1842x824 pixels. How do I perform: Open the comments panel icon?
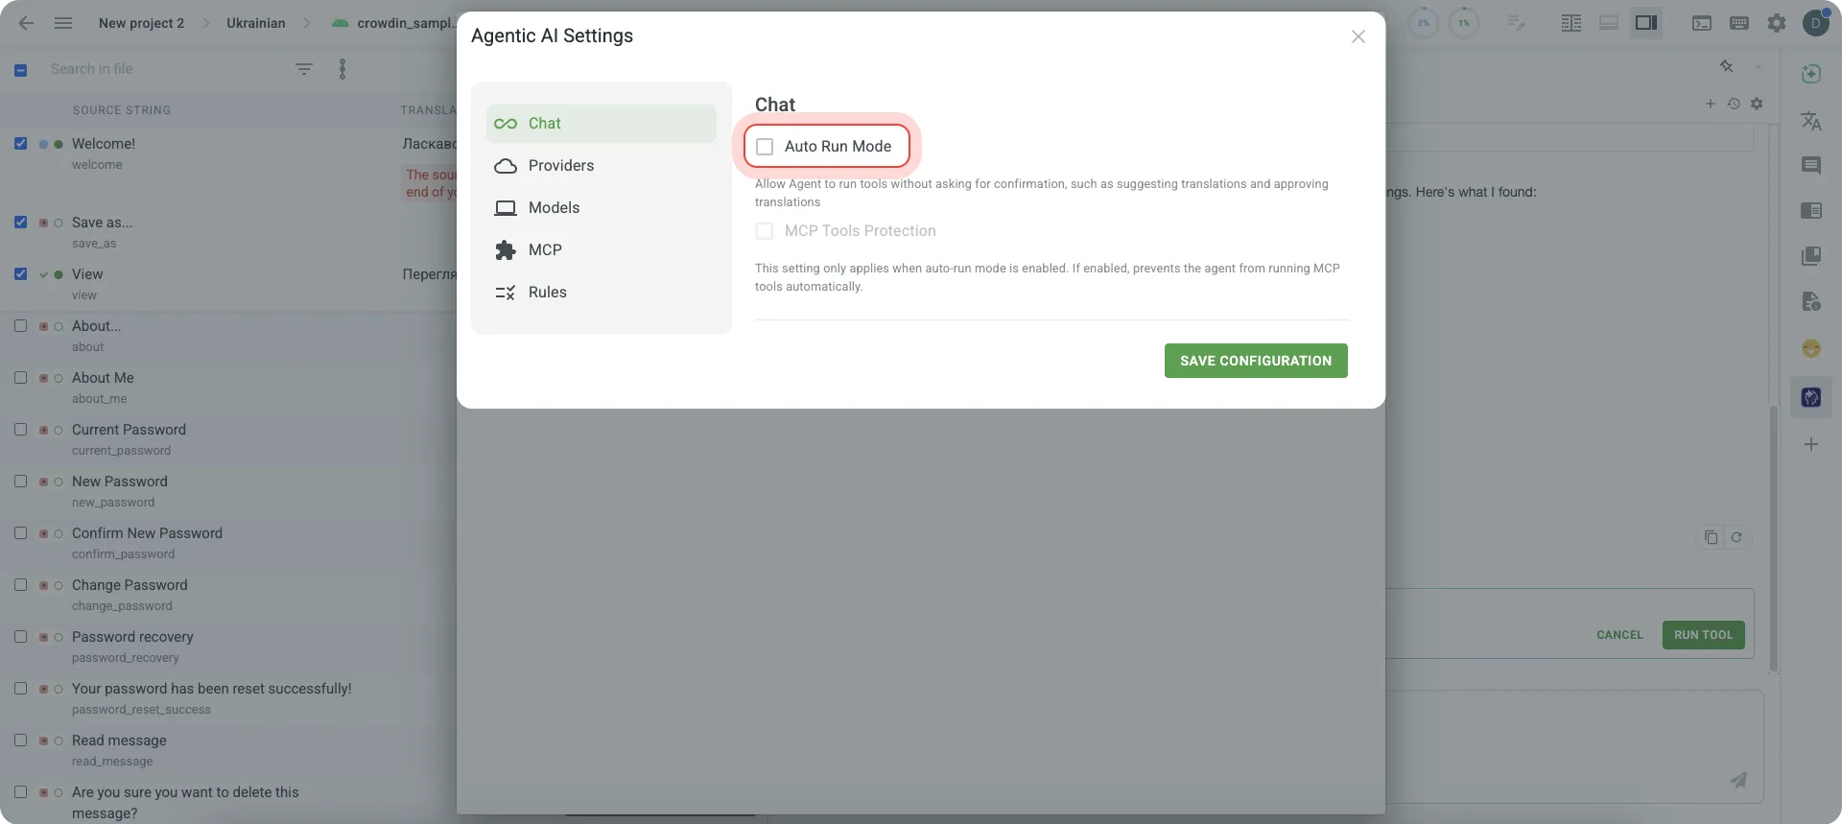[x=1810, y=166]
